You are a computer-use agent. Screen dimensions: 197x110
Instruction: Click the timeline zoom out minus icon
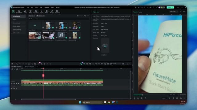click(111, 64)
